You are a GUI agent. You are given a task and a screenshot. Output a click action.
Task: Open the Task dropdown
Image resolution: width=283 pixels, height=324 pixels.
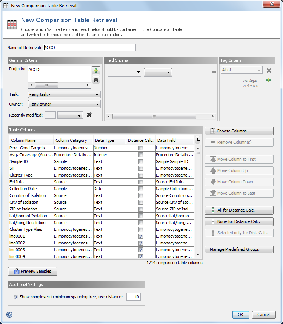coord(64,94)
